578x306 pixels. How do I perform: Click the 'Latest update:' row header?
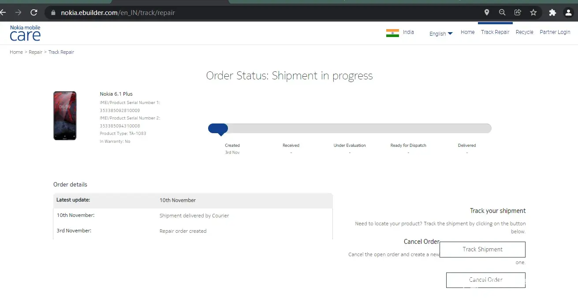click(x=73, y=200)
